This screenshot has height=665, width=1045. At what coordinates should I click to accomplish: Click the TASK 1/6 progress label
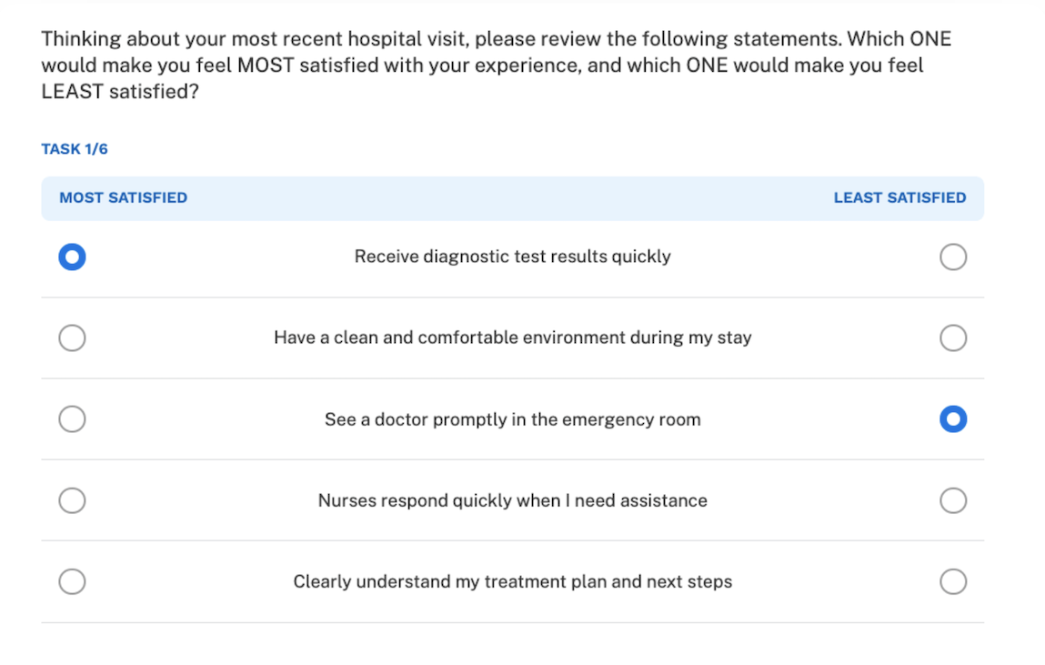coord(74,148)
